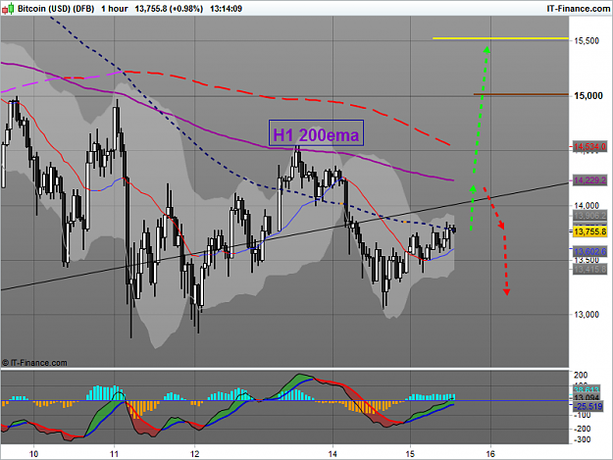Click the candlestick icon beside the Bitcoin title
This screenshot has height=460, width=613.
8,8
